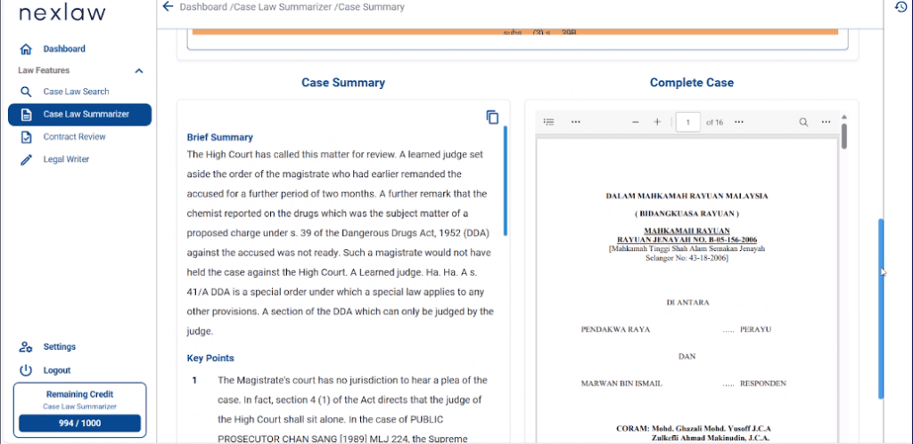Click the back arrow in the breadcrumb
Image resolution: width=913 pixels, height=444 pixels.
click(x=168, y=6)
